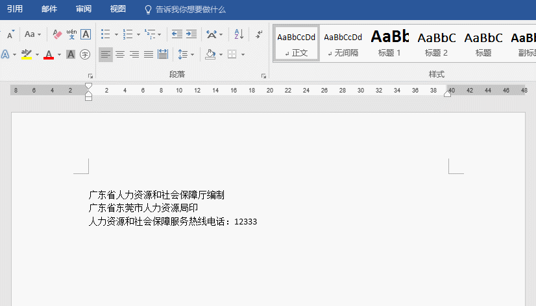Click the borders icon
This screenshot has height=306, width=536.
(x=232, y=54)
